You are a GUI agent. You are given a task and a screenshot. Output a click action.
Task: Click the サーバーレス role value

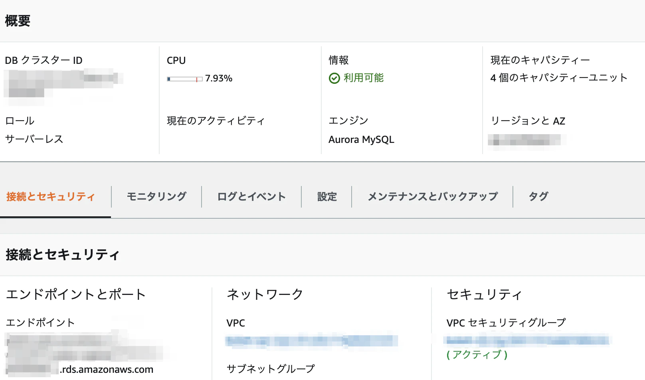[x=34, y=139]
